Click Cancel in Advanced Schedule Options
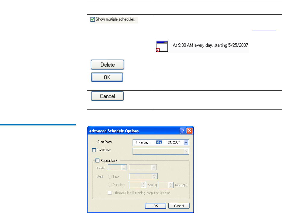282x213 pixels. coord(179,206)
